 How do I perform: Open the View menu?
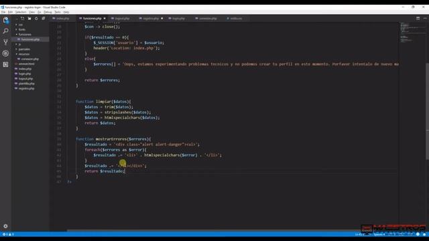(32, 12)
